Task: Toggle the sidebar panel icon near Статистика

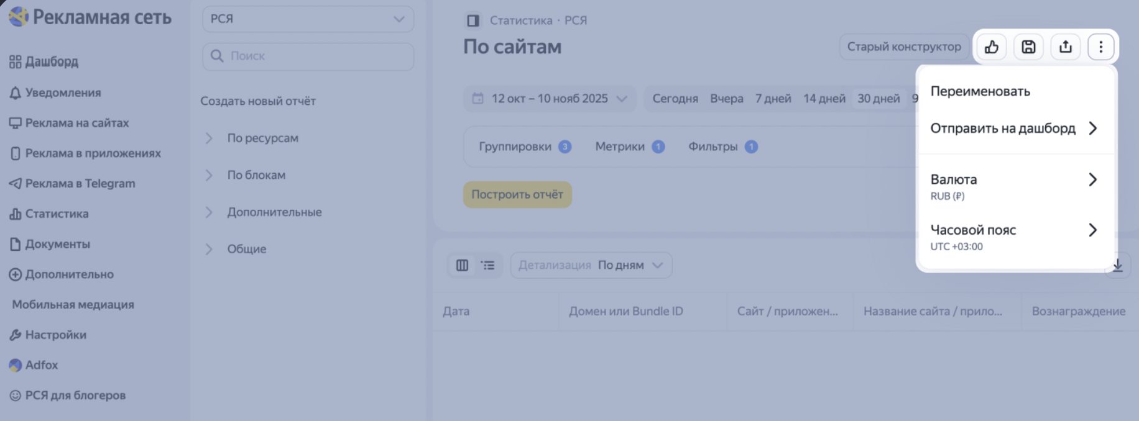Action: [473, 20]
